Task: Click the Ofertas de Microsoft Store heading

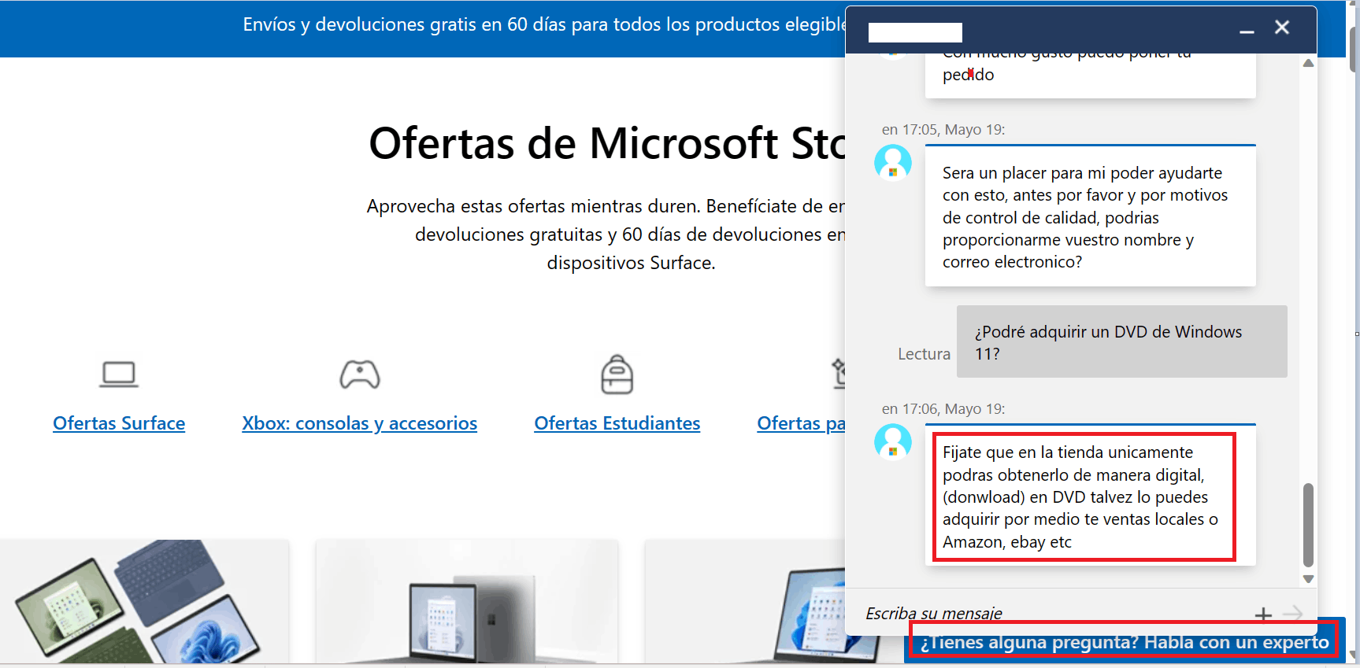Action: coord(606,143)
